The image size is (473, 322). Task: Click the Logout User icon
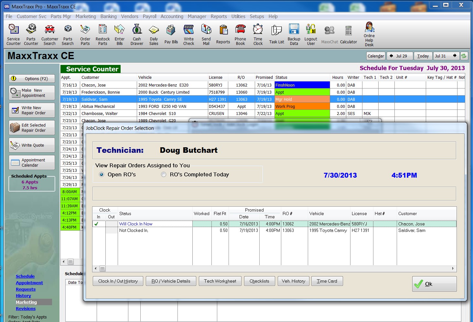click(311, 35)
